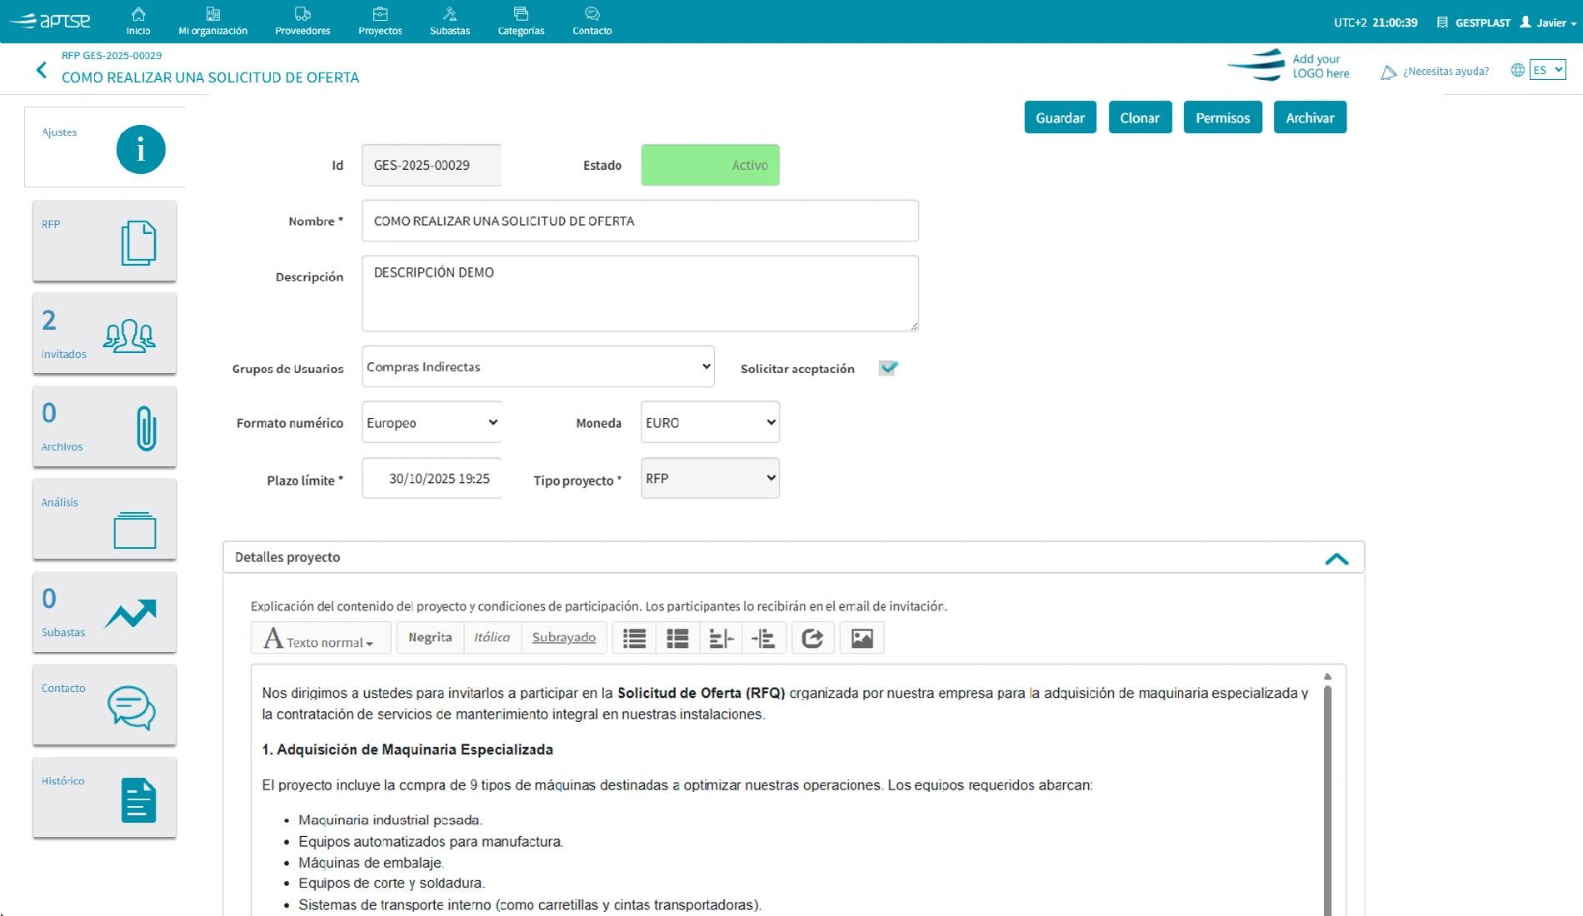1583x916 pixels.
Task: Open the Grupos de Usuarios dropdown
Action: click(538, 367)
